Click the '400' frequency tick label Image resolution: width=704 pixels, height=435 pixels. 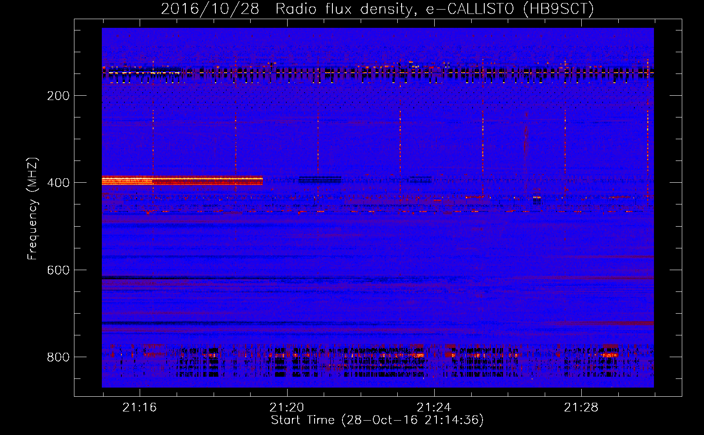click(x=58, y=183)
